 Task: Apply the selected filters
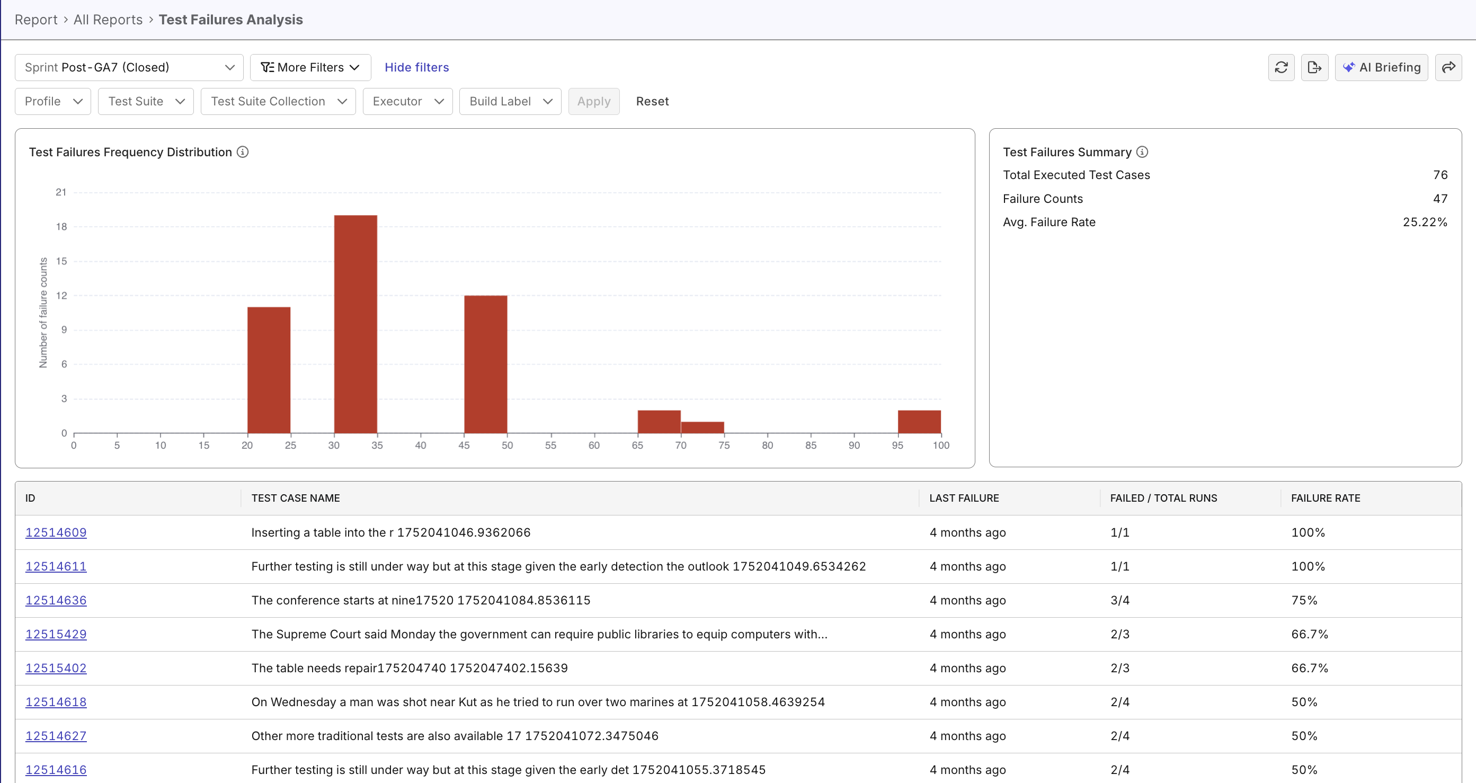coord(593,101)
